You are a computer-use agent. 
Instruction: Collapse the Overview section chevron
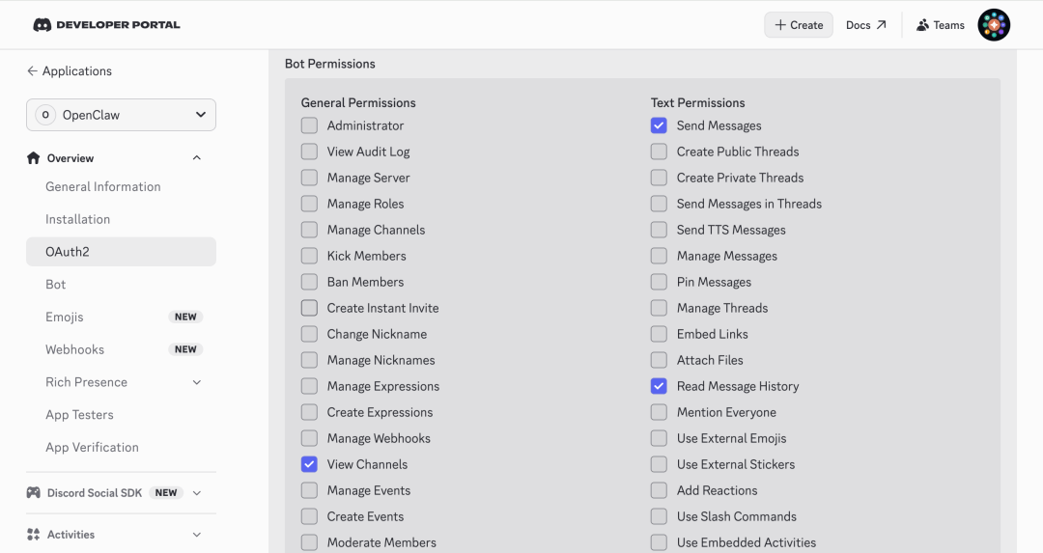click(197, 158)
